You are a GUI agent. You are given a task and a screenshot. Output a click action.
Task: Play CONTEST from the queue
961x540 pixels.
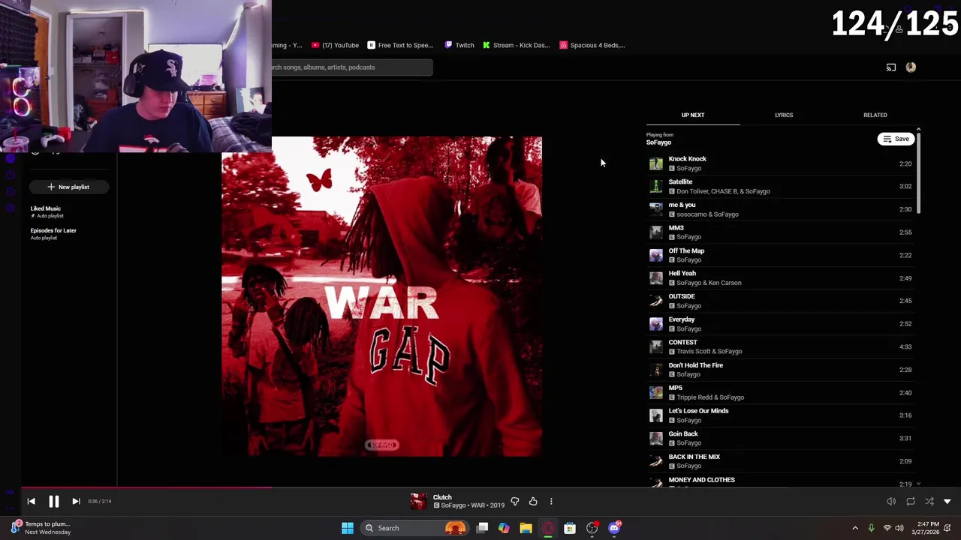coord(781,346)
